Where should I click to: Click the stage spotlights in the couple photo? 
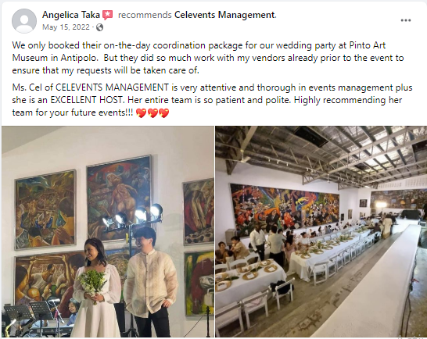133,216
